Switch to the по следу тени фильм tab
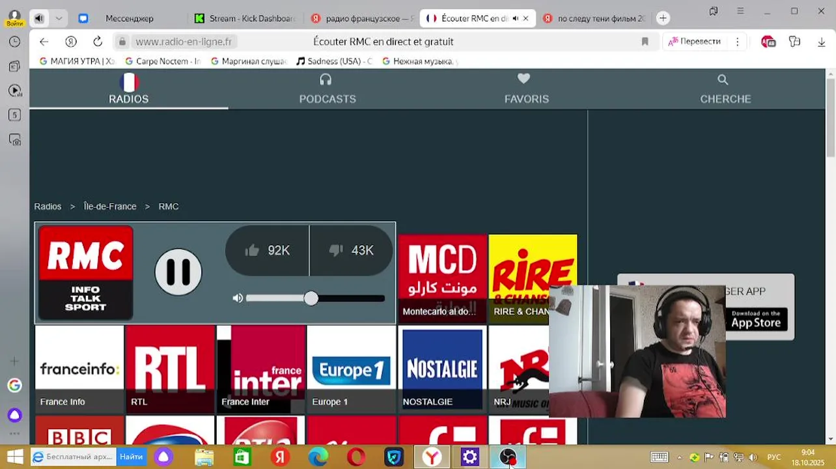The image size is (836, 469). [x=594, y=18]
